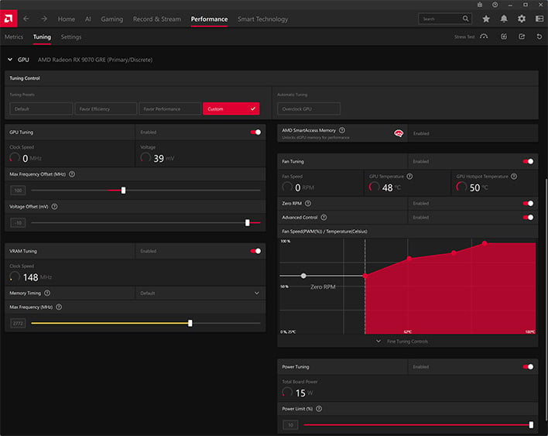Toggle Zero RPM switch

click(x=528, y=203)
